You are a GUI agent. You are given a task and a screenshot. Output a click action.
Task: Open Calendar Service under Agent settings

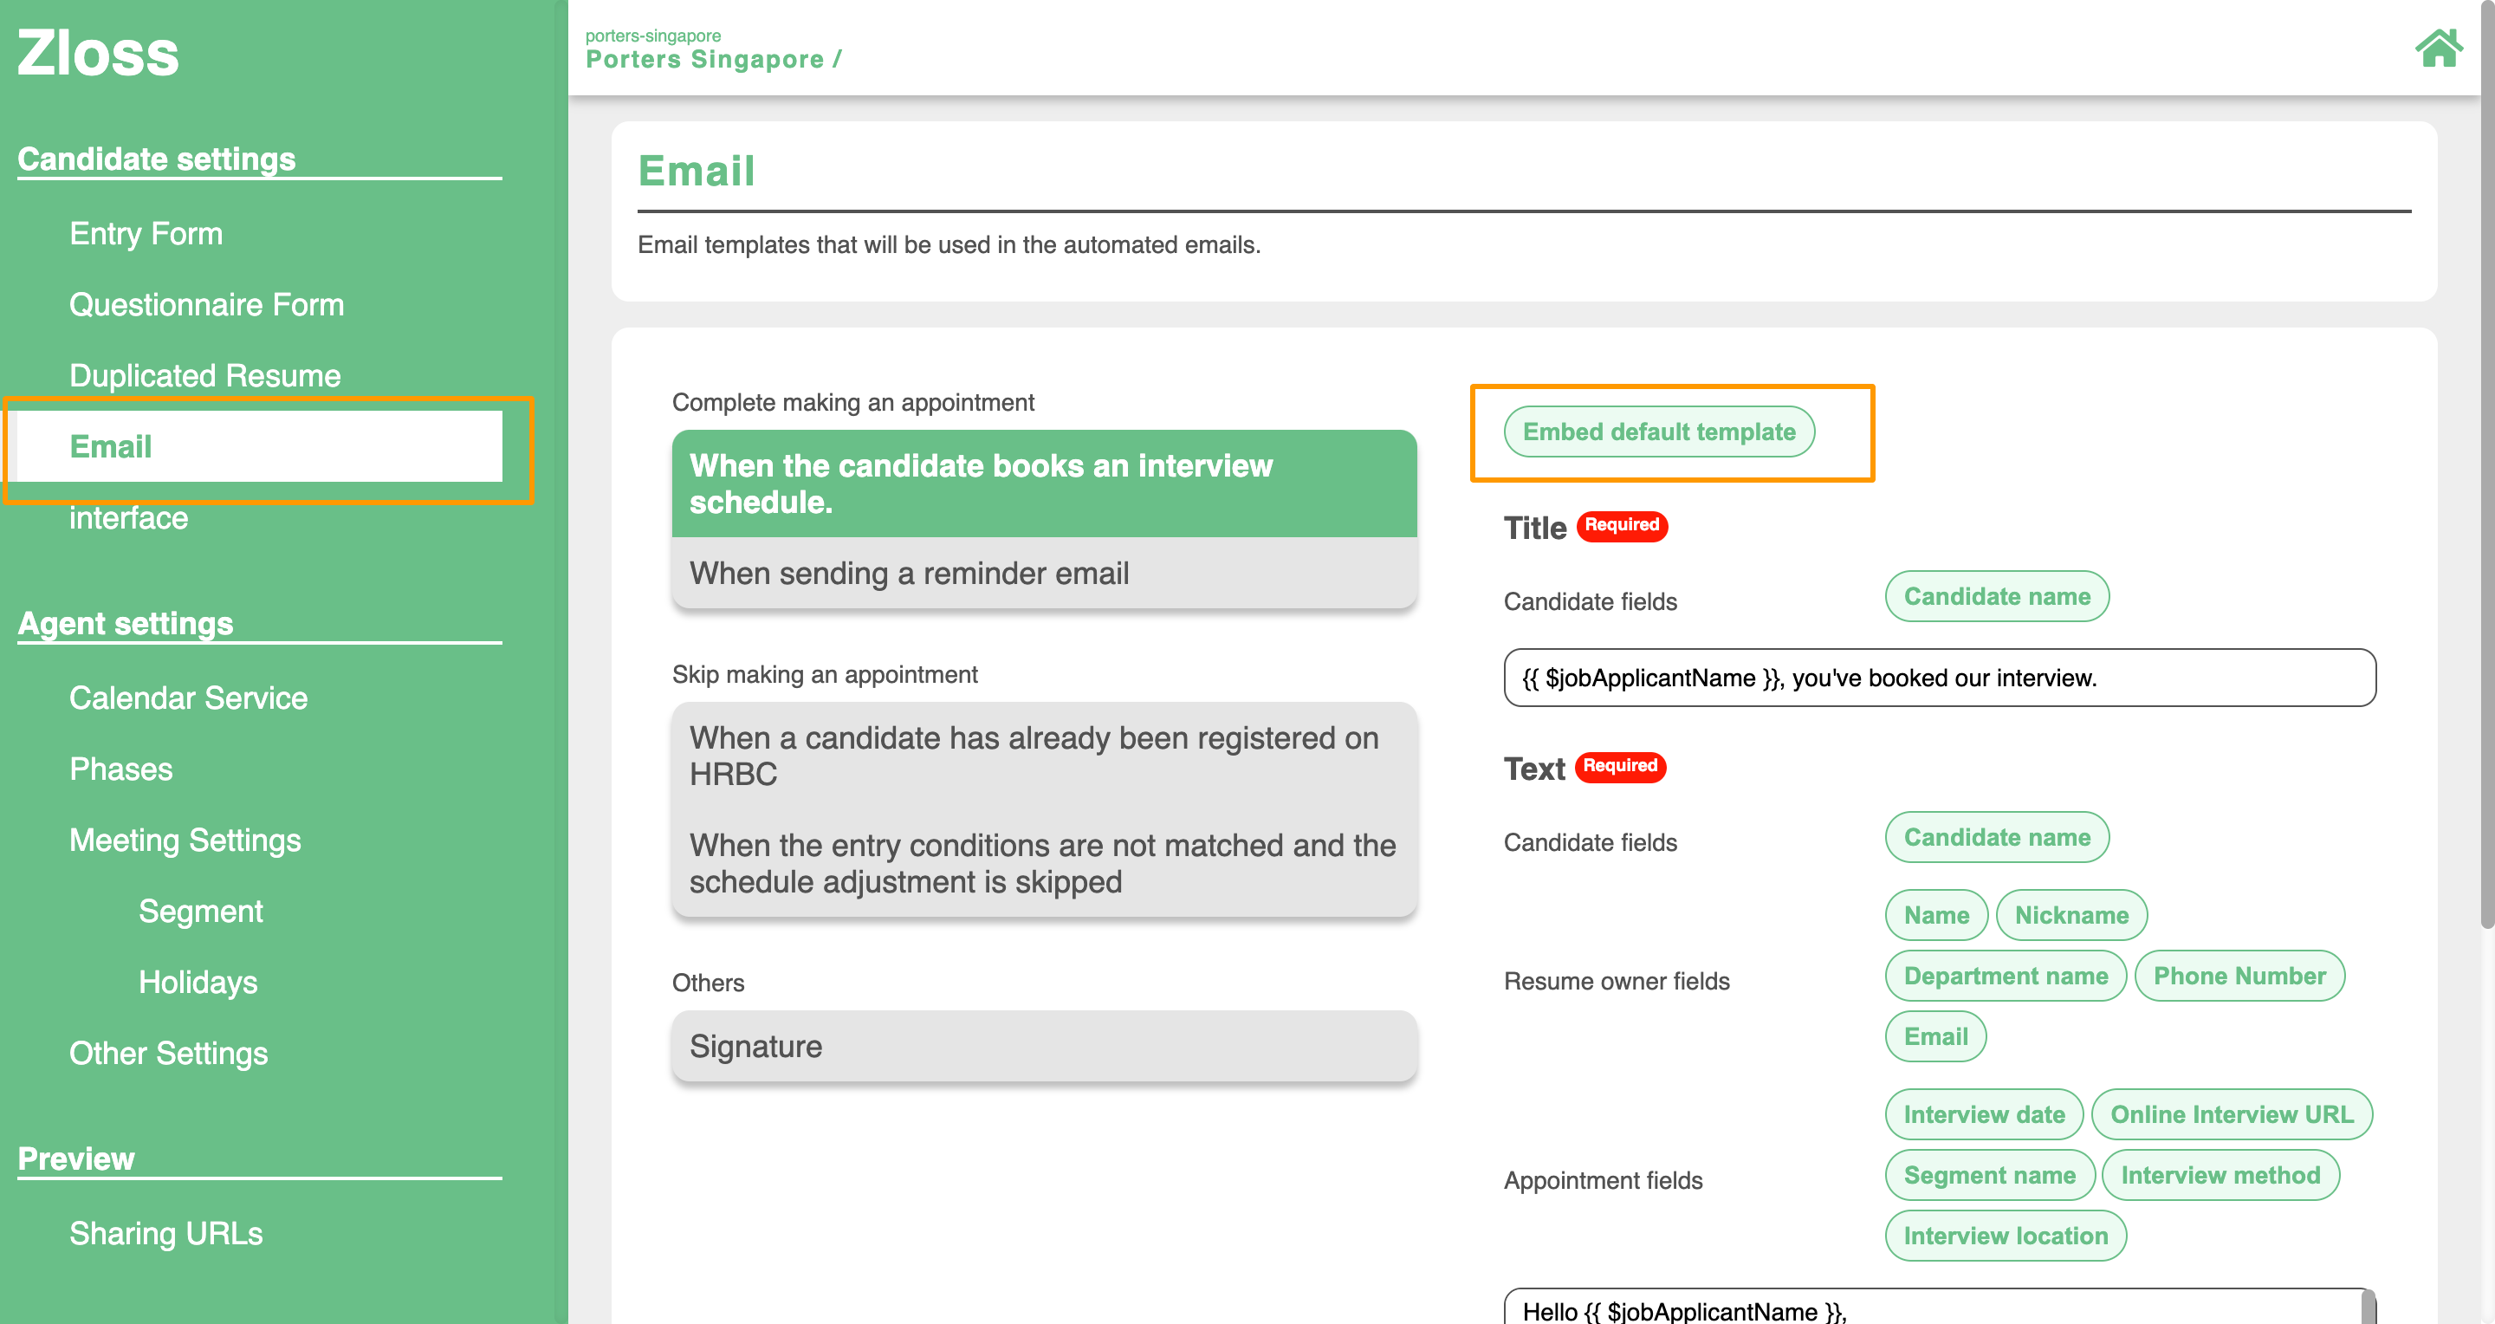pos(188,698)
